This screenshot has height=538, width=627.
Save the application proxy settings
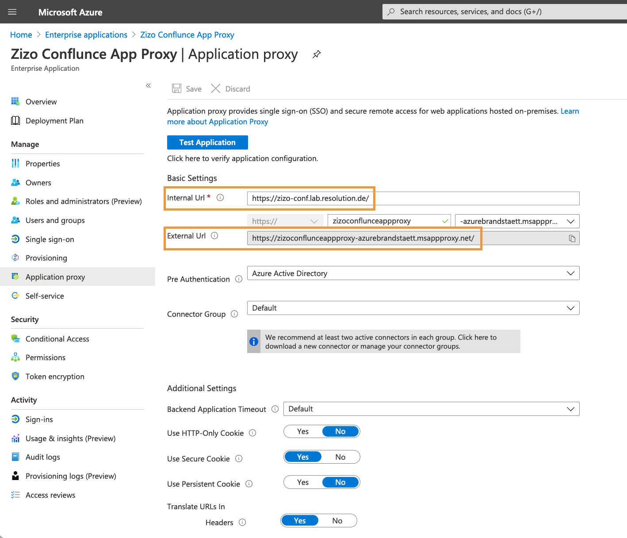(187, 89)
